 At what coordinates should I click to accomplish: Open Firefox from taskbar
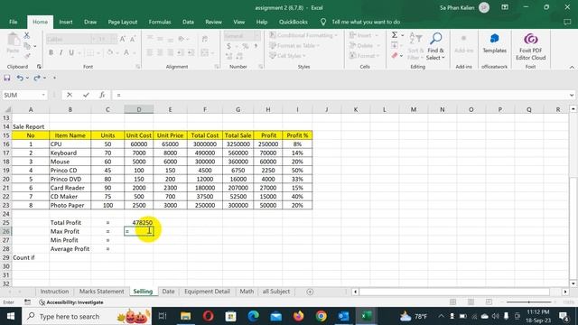(299, 316)
